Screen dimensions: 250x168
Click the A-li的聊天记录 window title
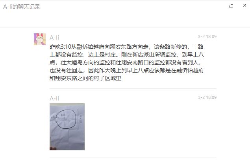click(x=22, y=7)
